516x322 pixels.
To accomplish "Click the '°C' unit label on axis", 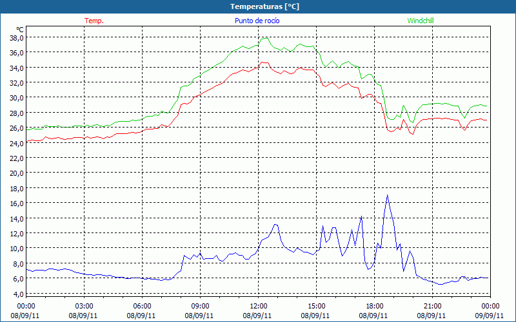I will [19, 30].
